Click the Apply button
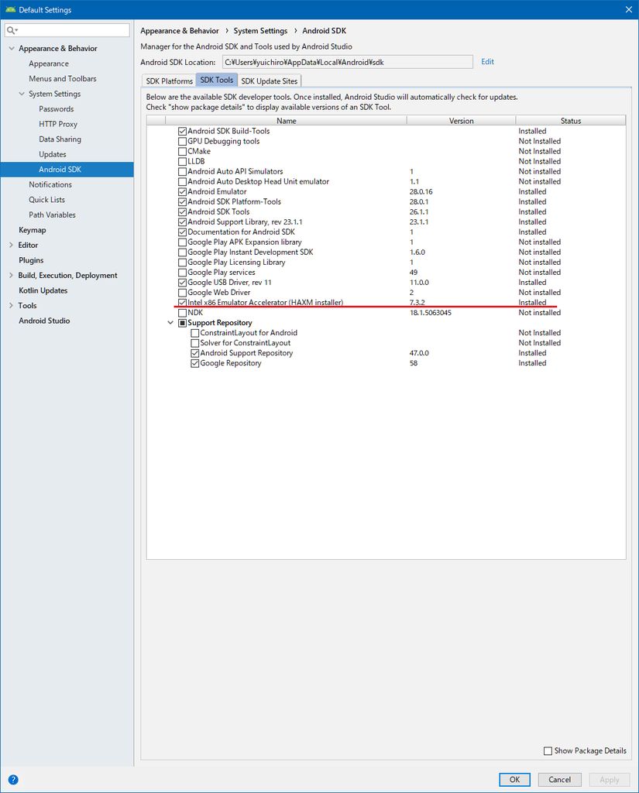Screen dimensions: 639x793 (609, 779)
